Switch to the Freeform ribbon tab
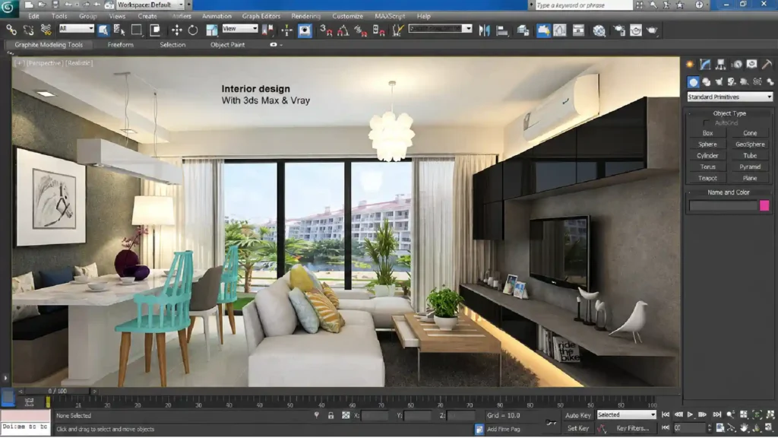 pyautogui.click(x=121, y=45)
